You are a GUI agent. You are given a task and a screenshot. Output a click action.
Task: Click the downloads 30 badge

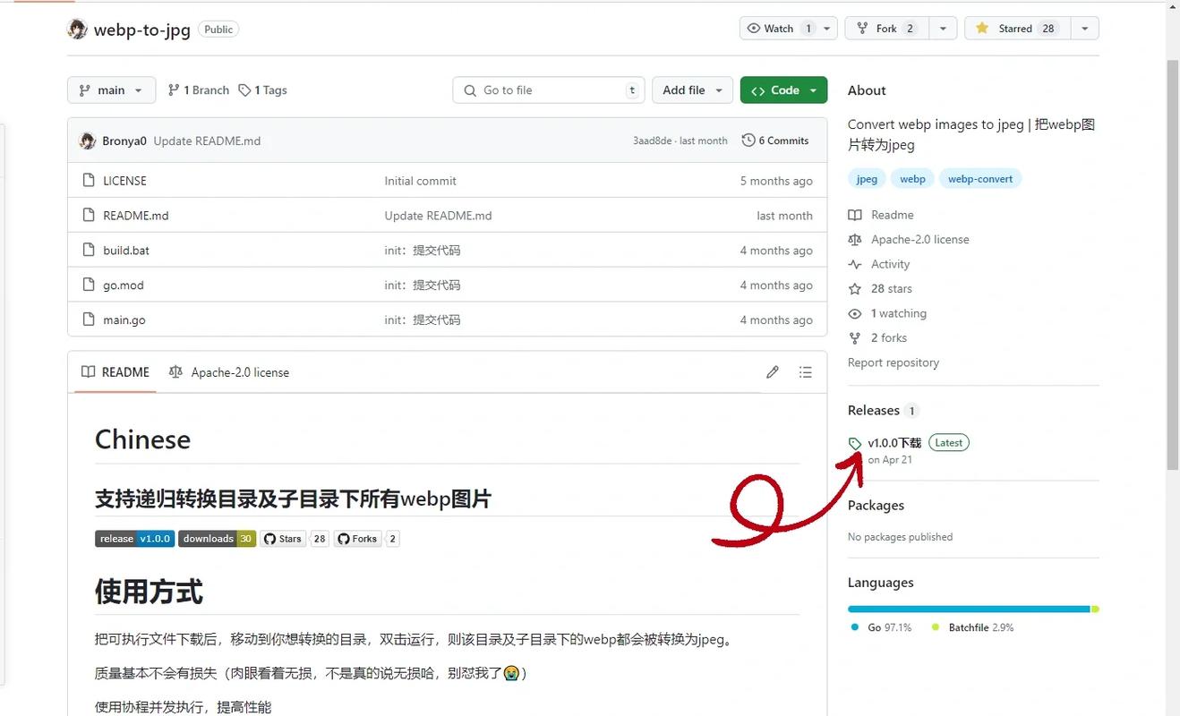coord(218,539)
